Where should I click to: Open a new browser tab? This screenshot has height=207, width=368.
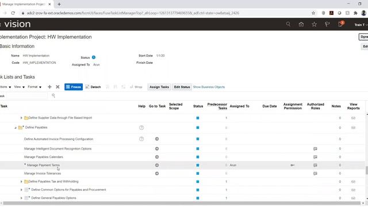[59, 4]
